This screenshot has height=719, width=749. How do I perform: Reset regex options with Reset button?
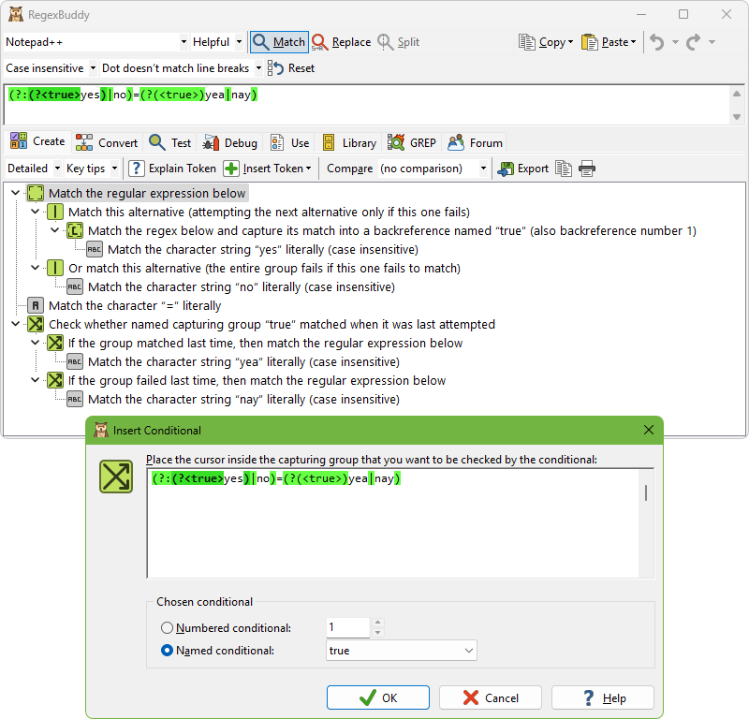[x=291, y=68]
